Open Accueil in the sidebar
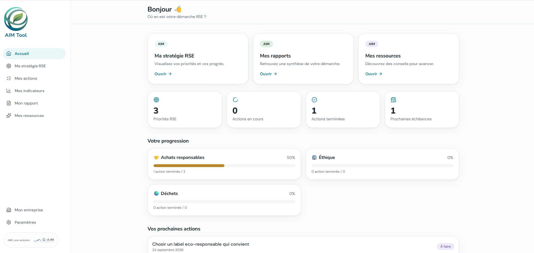 click(x=34, y=54)
